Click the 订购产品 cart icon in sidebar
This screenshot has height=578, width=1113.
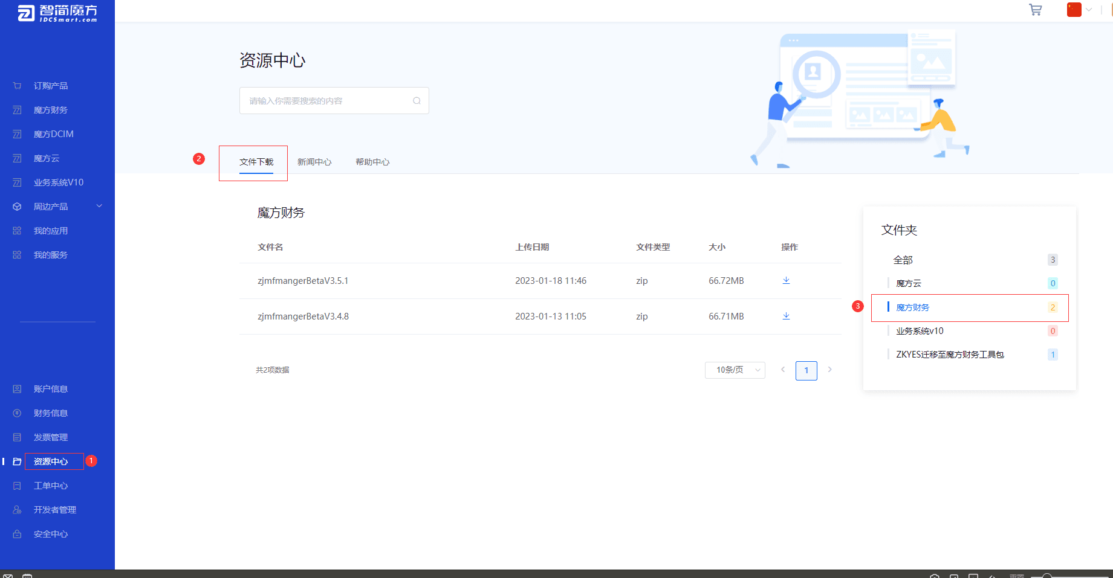point(17,86)
